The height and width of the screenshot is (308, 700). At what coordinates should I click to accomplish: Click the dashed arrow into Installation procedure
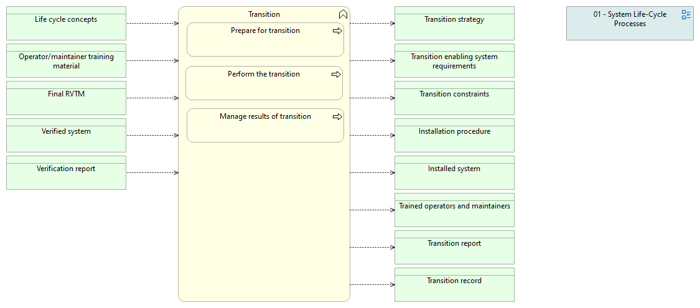(372, 135)
